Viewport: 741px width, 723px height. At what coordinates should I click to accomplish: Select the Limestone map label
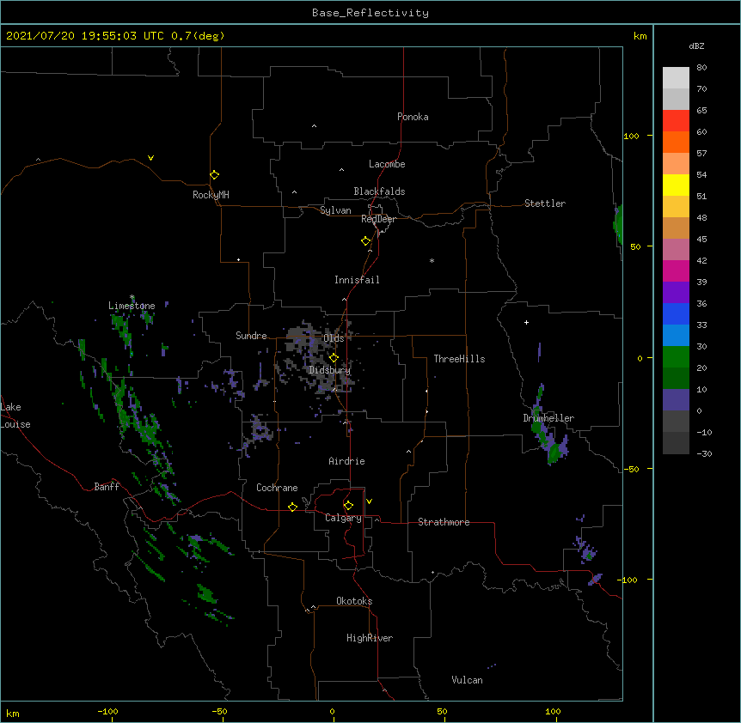click(x=132, y=306)
